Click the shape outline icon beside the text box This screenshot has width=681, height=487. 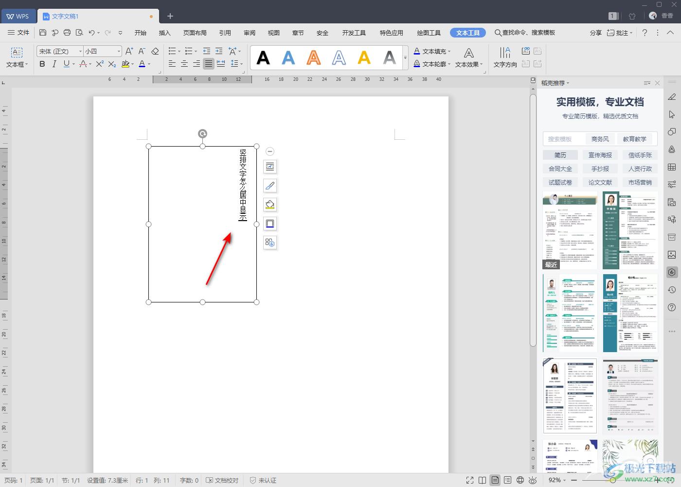tap(270, 224)
